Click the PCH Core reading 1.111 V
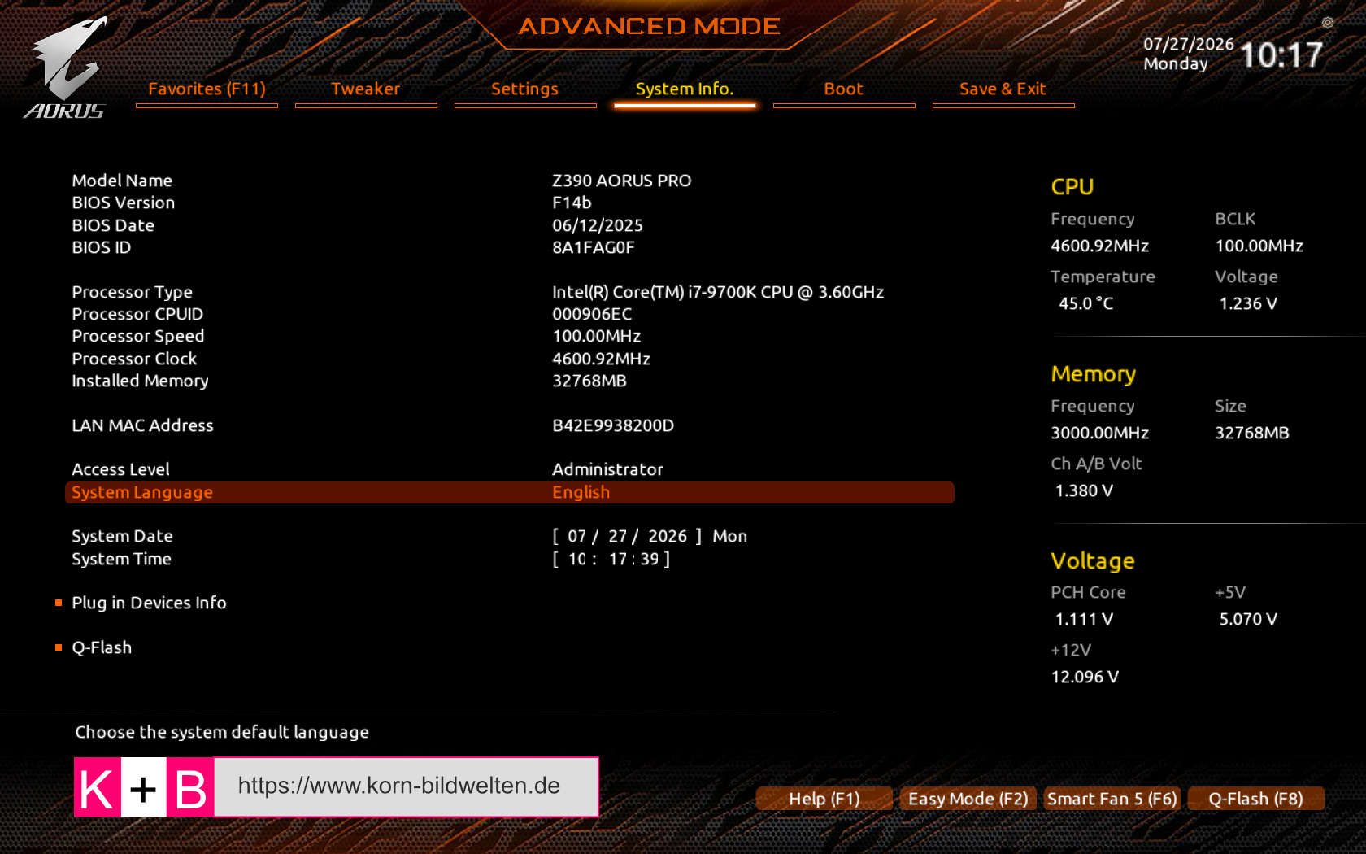The width and height of the screenshot is (1366, 854). (1084, 619)
